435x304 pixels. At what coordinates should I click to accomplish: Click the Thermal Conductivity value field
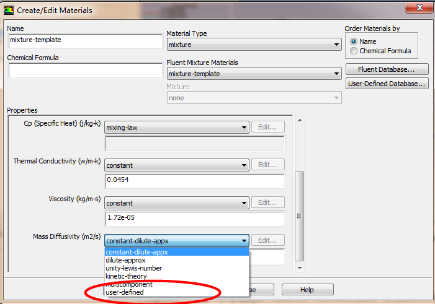[x=195, y=181]
